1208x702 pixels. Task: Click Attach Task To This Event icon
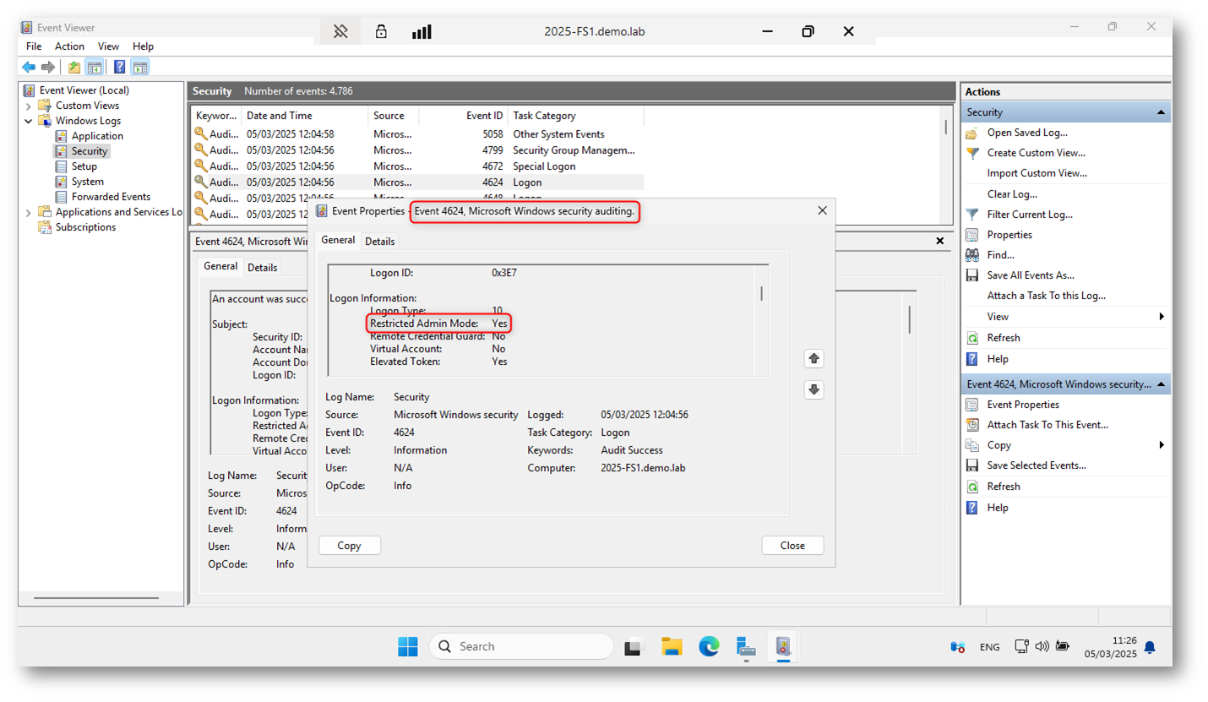click(971, 425)
